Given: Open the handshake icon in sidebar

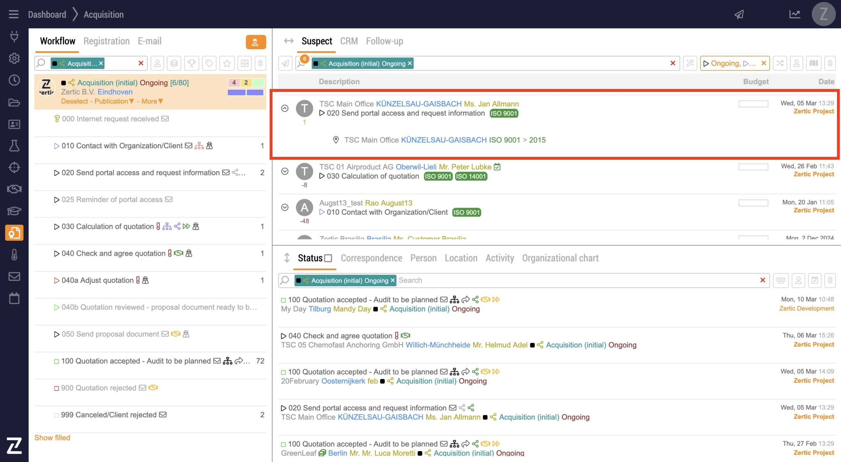Looking at the screenshot, I should 14,189.
